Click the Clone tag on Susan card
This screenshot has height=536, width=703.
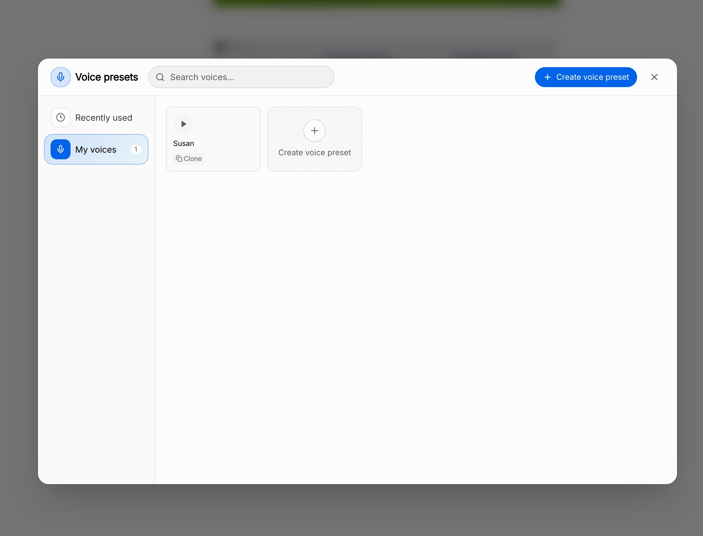tap(189, 159)
